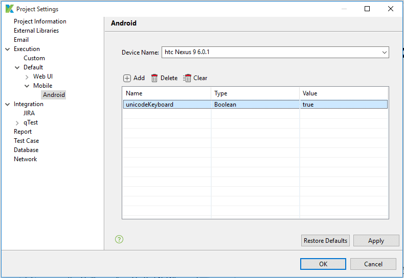The width and height of the screenshot is (404, 278).
Task: Click the Restore Defaults button
Action: coord(325,240)
